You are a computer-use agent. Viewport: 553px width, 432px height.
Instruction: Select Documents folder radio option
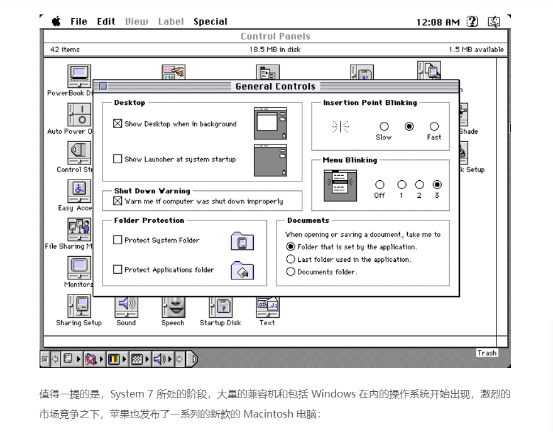point(290,272)
